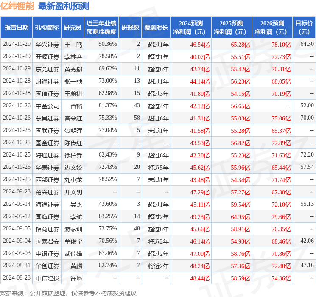316x297 pixels.
Task: Select the 东吴证券 institution cell
Action: [x=48, y=118]
